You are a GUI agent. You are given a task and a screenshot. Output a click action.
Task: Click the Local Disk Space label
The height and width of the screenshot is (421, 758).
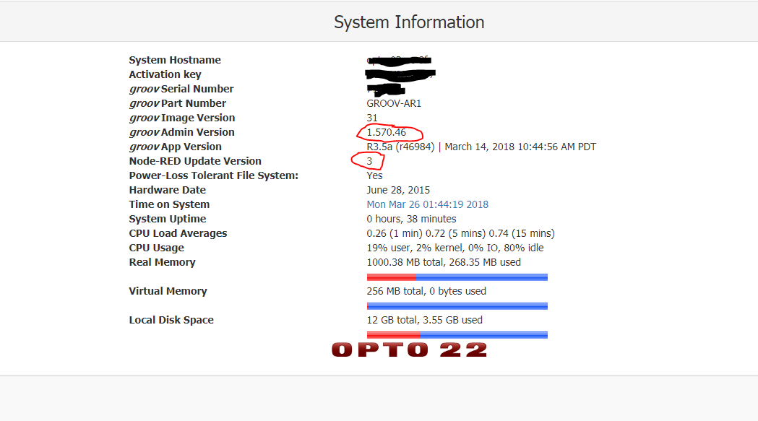[x=171, y=320]
